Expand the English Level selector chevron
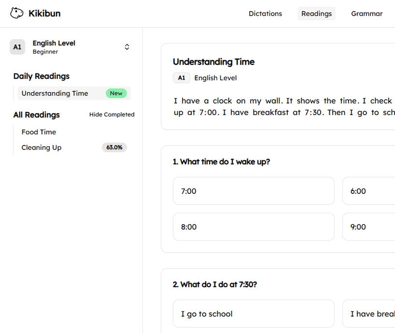 (x=127, y=47)
